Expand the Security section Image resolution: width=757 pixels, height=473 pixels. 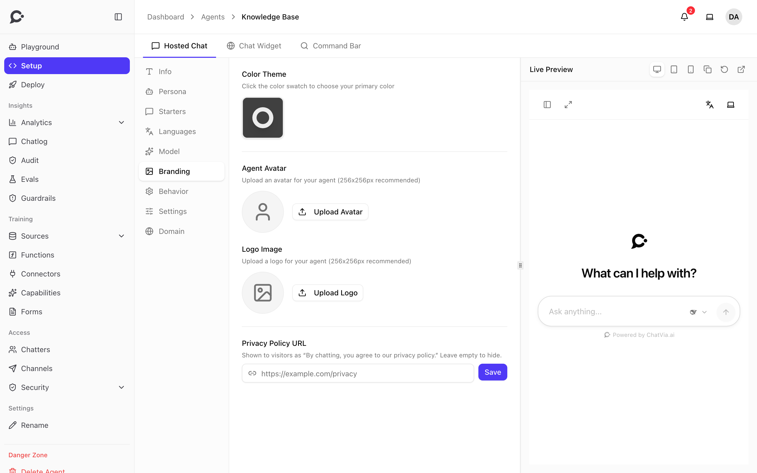click(67, 387)
